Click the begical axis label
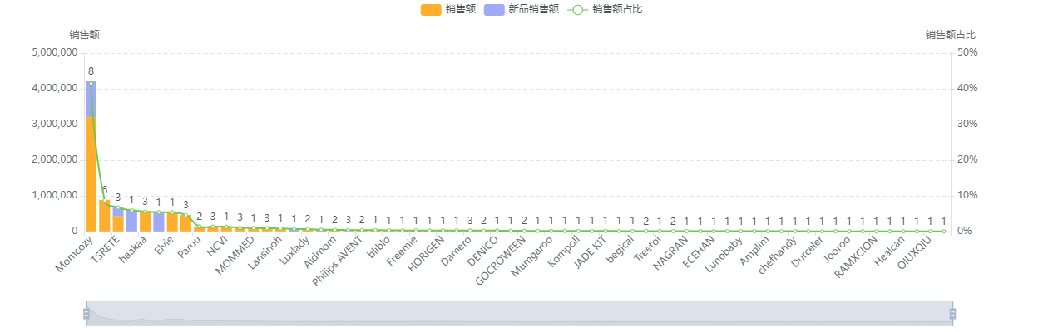 pyautogui.click(x=620, y=249)
